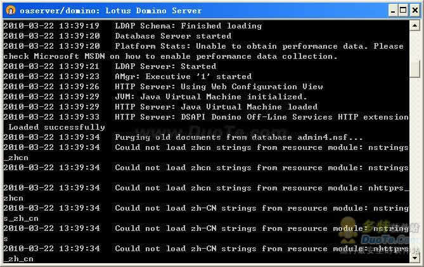The image size is (424, 267).
Task: Click the LDAP Schema: Finished loading line
Action: click(132, 26)
